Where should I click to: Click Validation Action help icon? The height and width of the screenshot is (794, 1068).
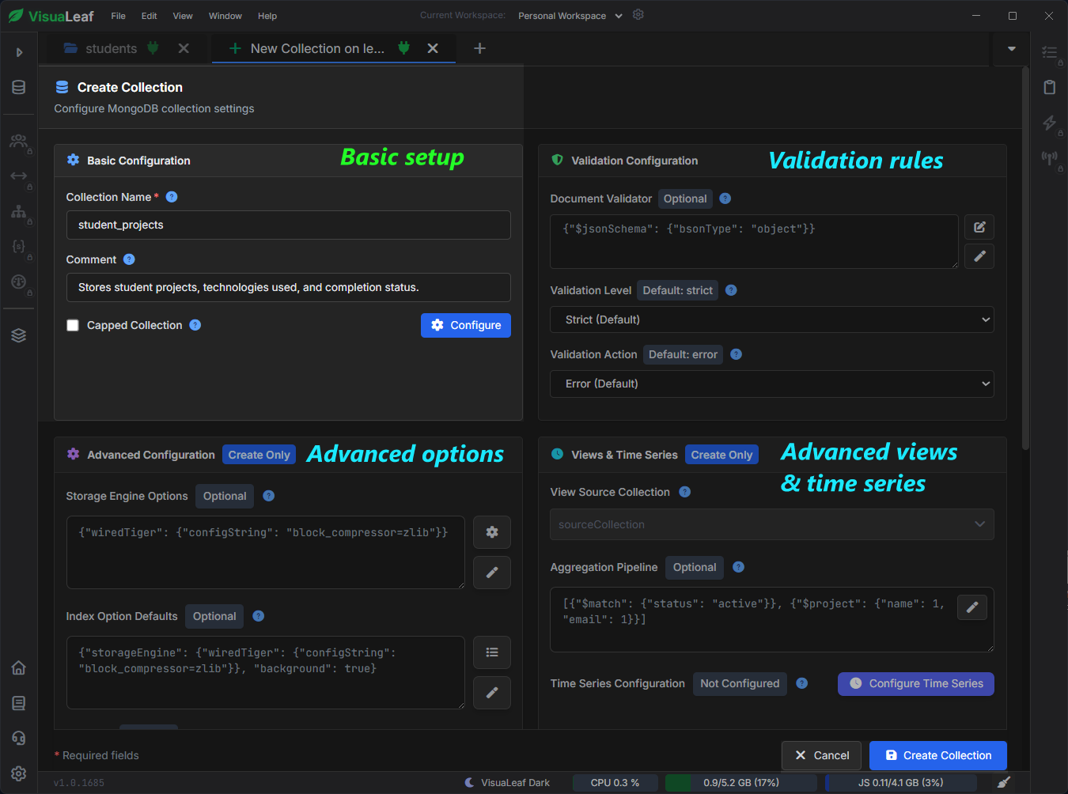pyautogui.click(x=736, y=354)
